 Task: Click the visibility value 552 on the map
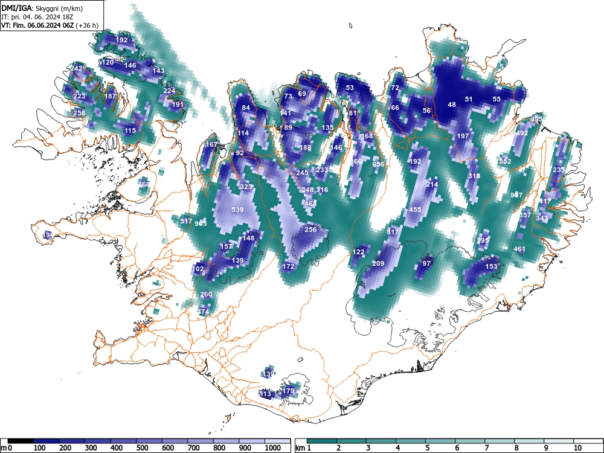505,161
